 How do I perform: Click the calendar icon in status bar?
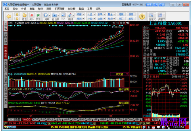coord(153,127)
